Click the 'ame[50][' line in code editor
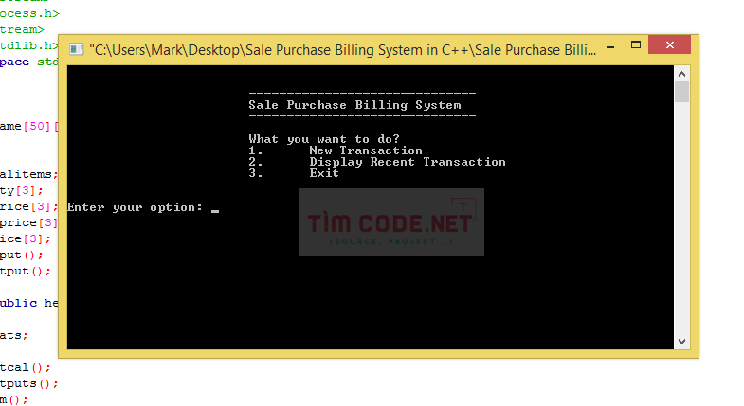 point(29,127)
